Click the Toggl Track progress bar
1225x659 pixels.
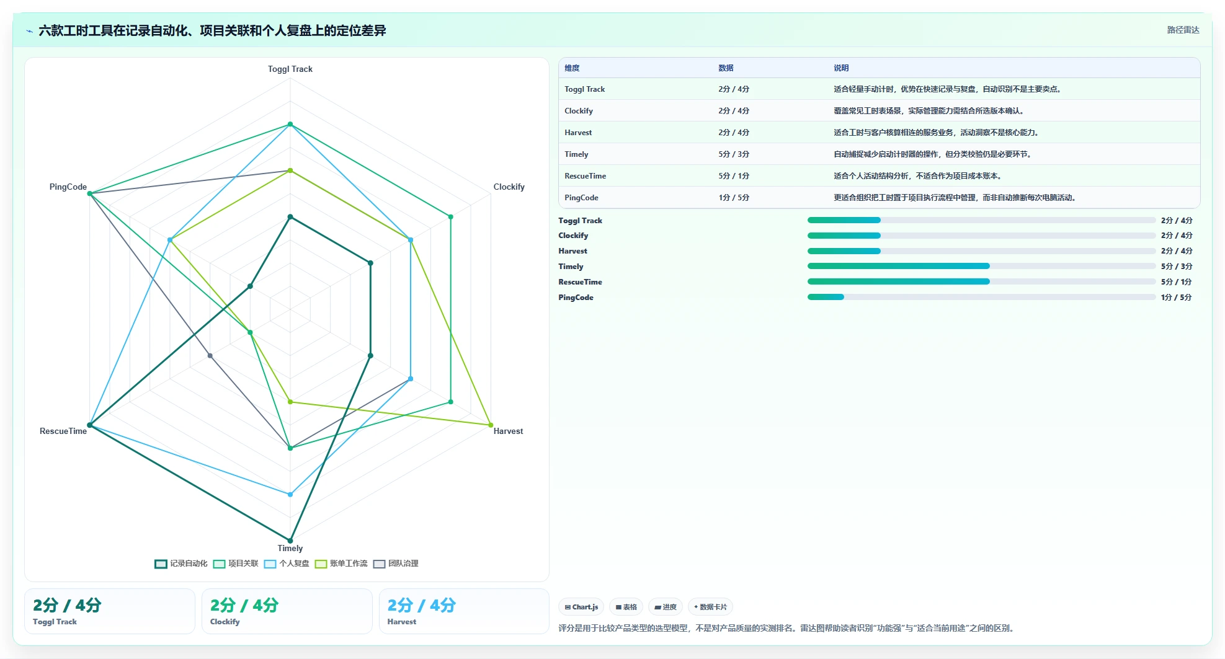point(981,220)
